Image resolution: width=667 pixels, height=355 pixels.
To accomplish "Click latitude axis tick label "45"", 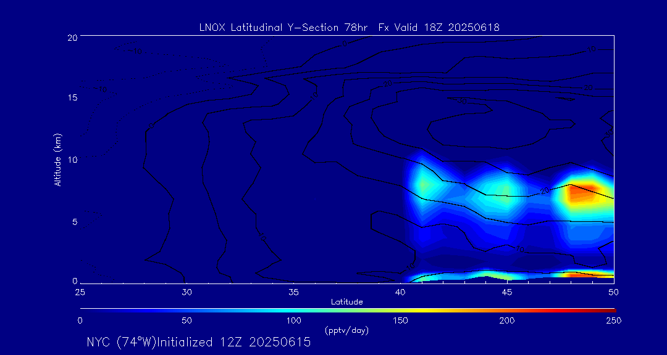I will (x=507, y=292).
